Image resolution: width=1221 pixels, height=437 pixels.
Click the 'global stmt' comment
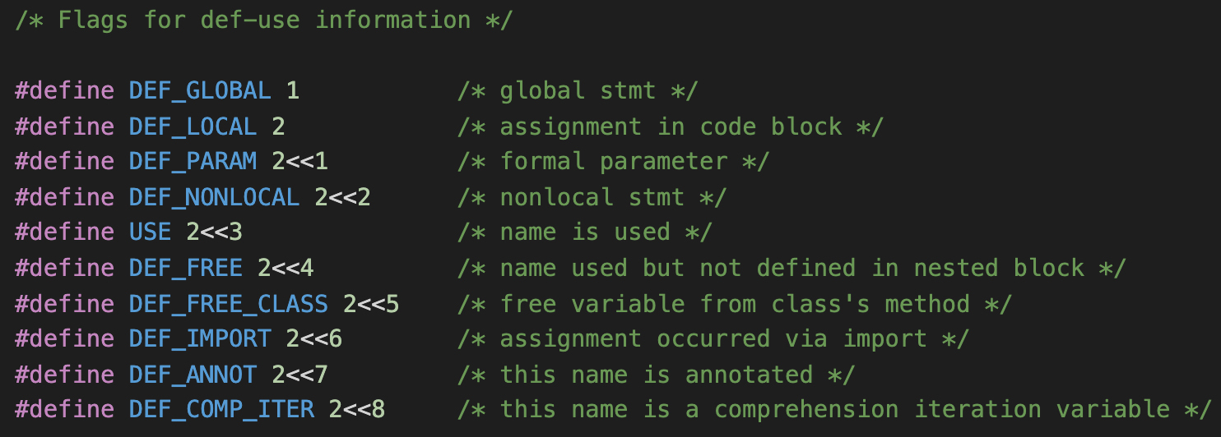(578, 90)
